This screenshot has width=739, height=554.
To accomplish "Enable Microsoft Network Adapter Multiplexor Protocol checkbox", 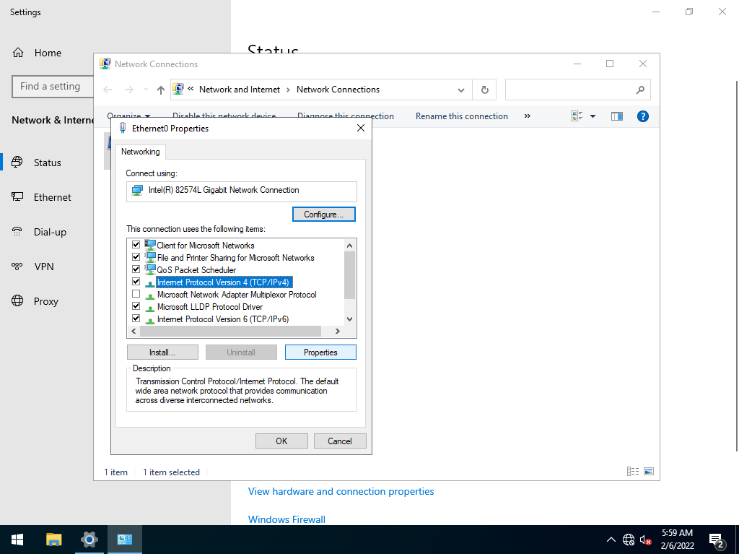I will point(136,293).
